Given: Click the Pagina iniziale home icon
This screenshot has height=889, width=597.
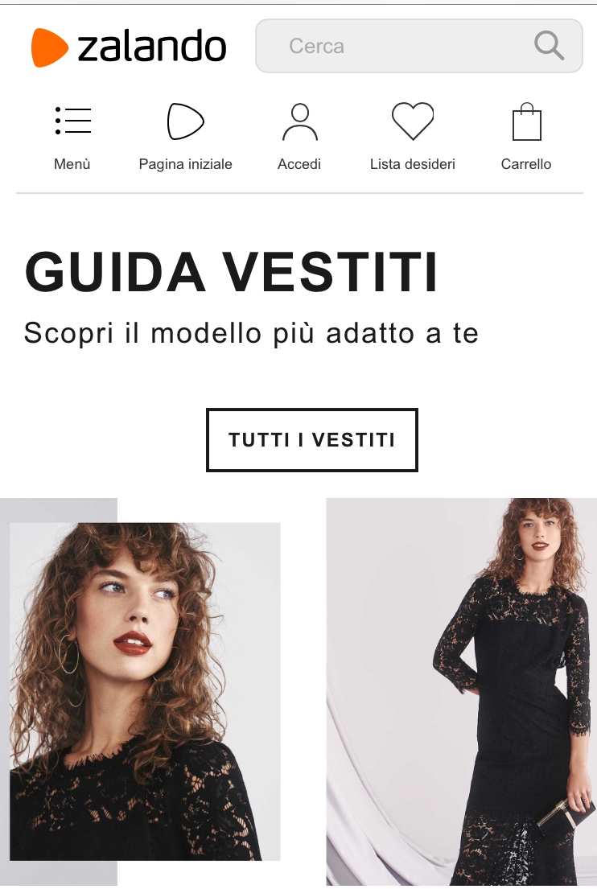Looking at the screenshot, I should [x=185, y=121].
